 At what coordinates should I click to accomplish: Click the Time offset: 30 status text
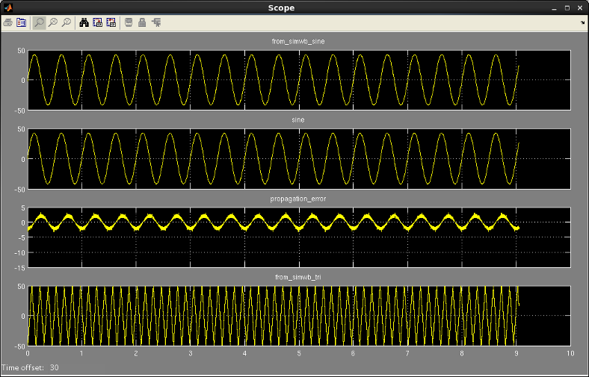30,367
